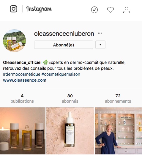Click the oleassenceenluberon profile picture
Image resolution: width=142 pixels, height=155 pixels.
pos(14,41)
